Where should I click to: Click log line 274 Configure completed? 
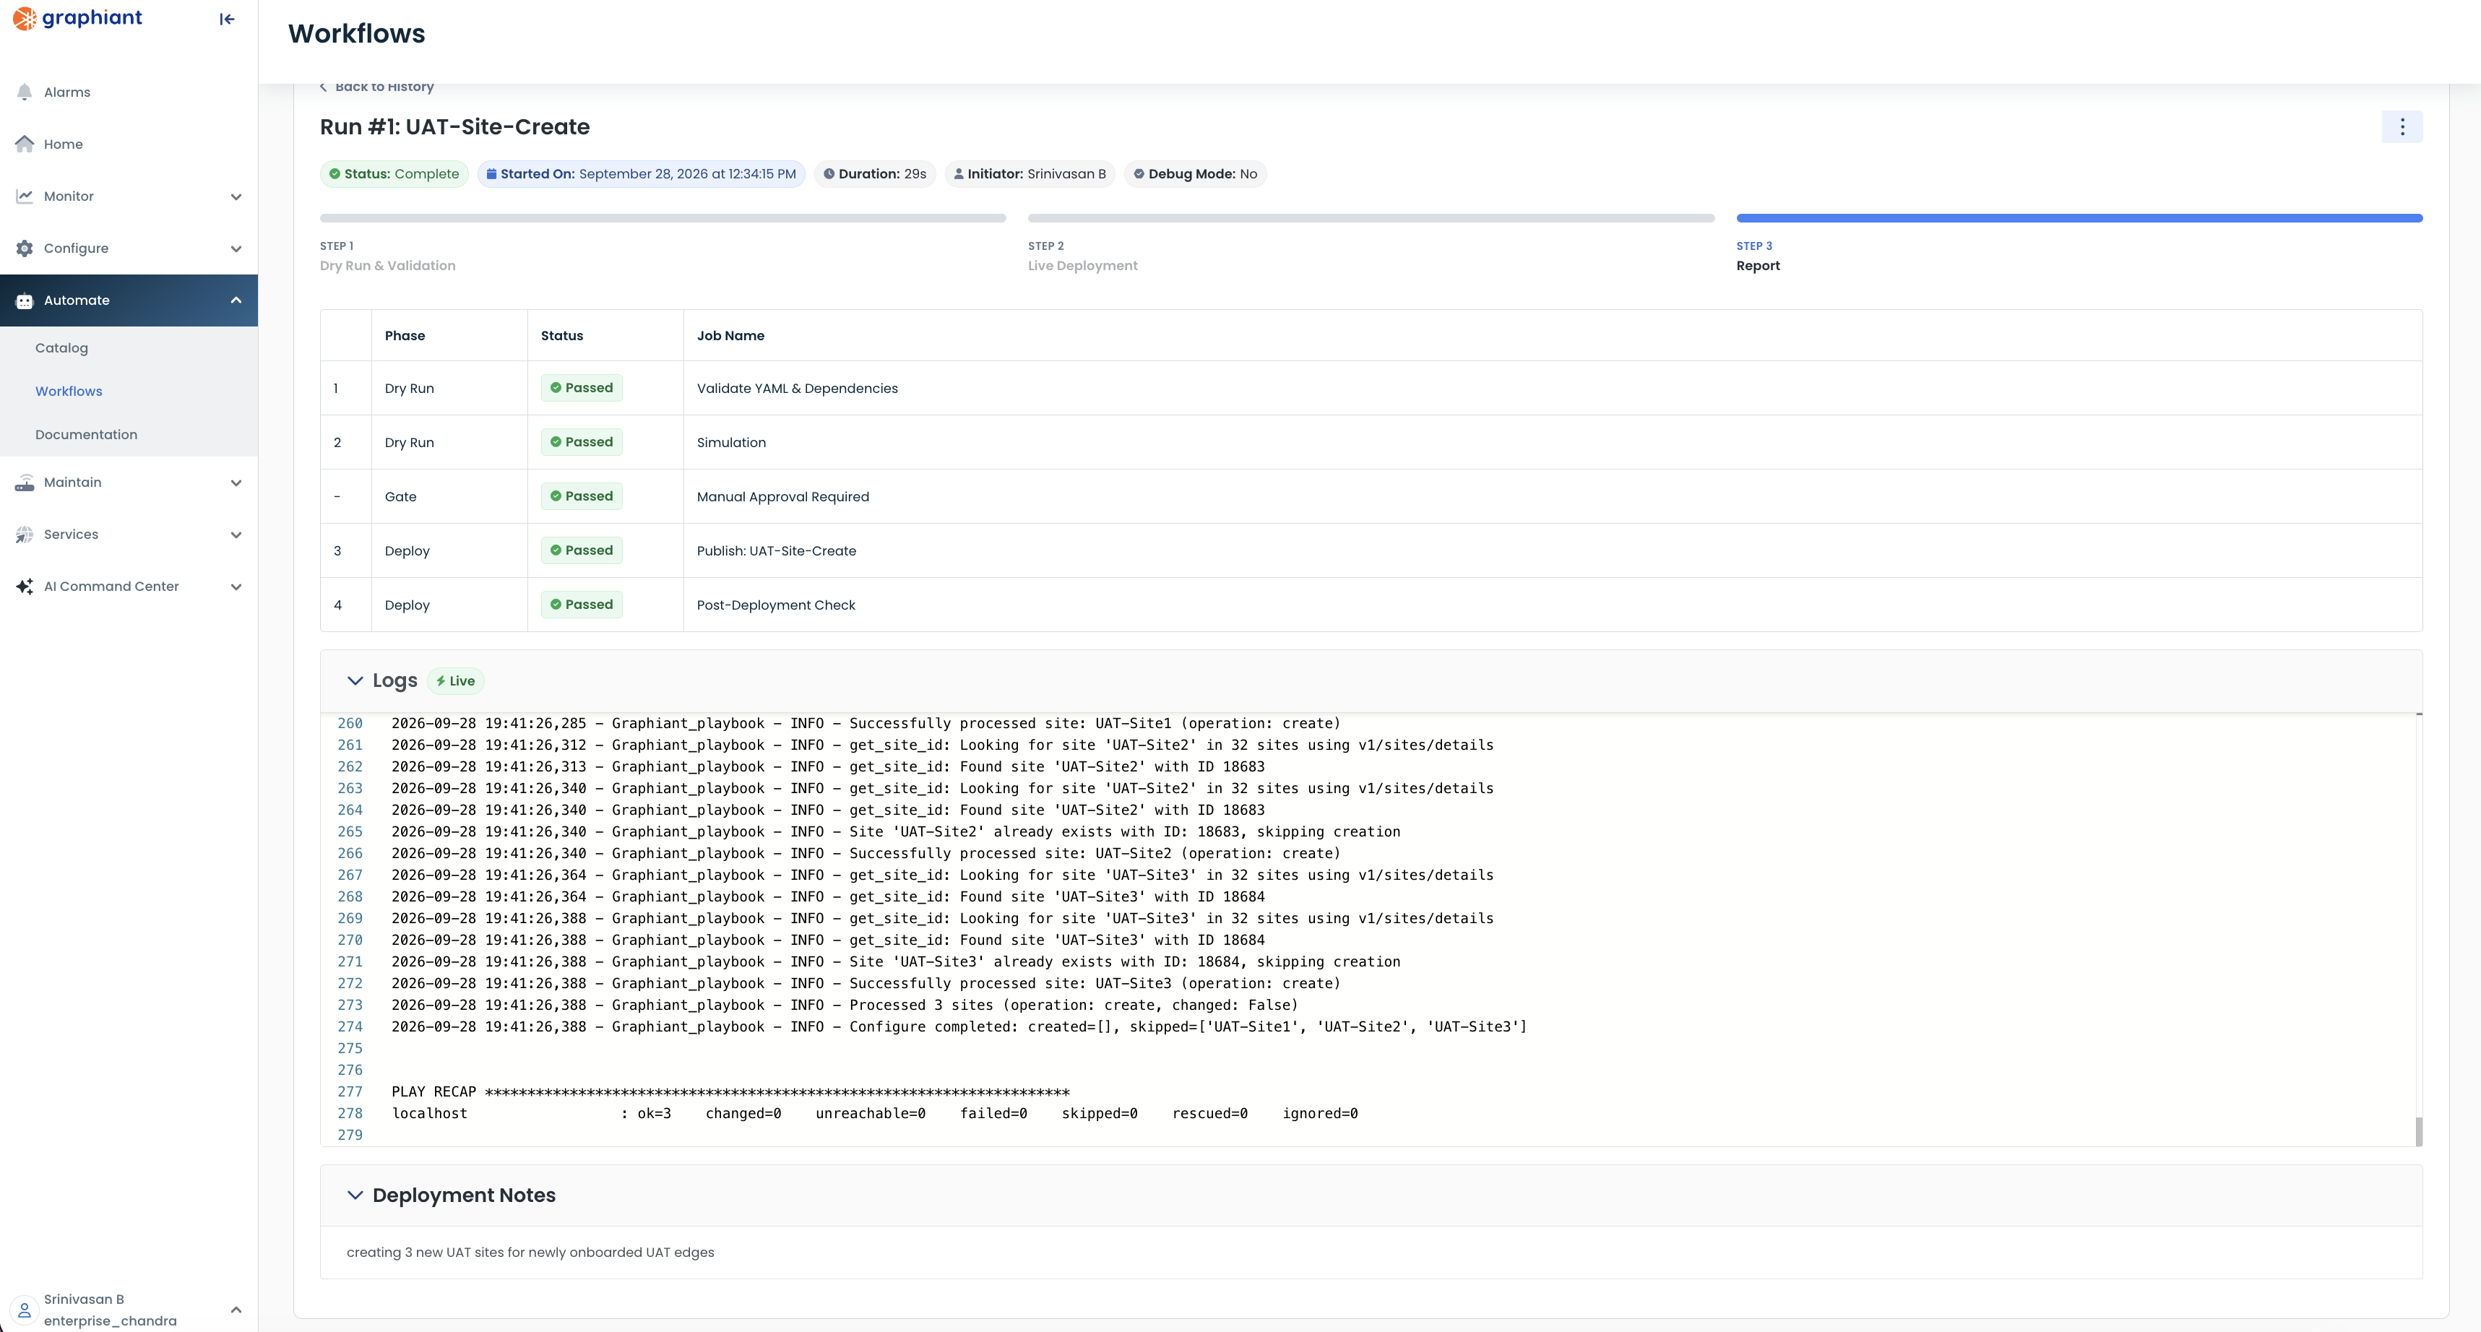(958, 1026)
